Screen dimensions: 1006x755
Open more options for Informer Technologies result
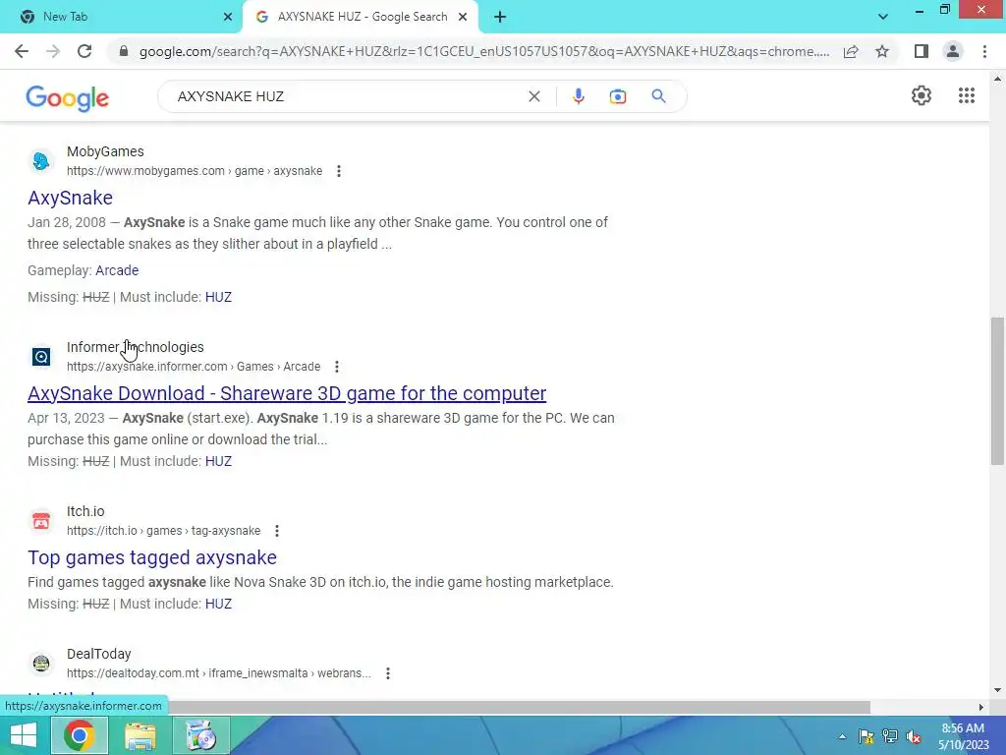pos(337,367)
